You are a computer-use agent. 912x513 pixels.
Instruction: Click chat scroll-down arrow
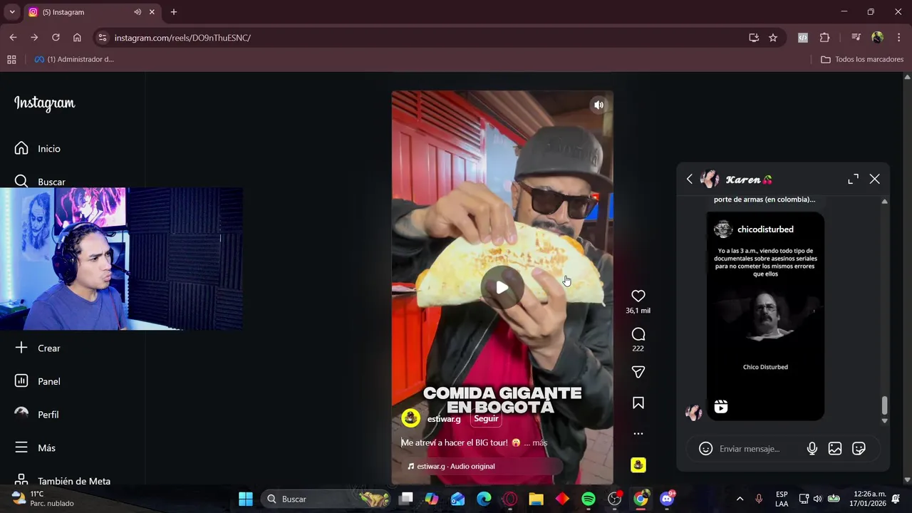click(884, 421)
